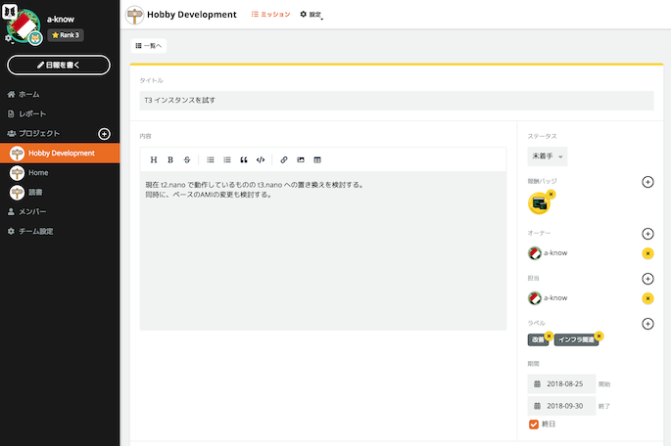Remove the インフラ関連 label
This screenshot has width=671, height=446.
[599, 335]
